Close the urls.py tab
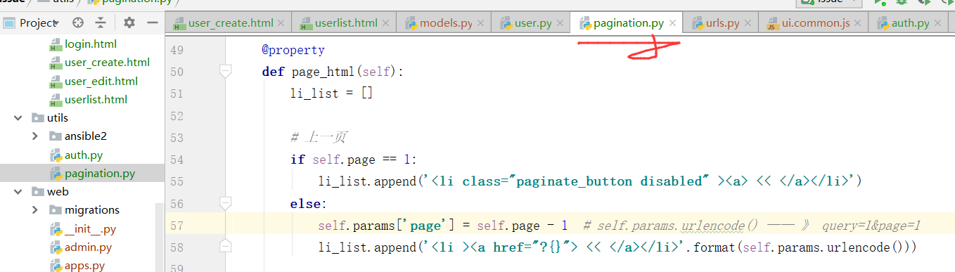This screenshot has height=272, width=955. pos(748,23)
